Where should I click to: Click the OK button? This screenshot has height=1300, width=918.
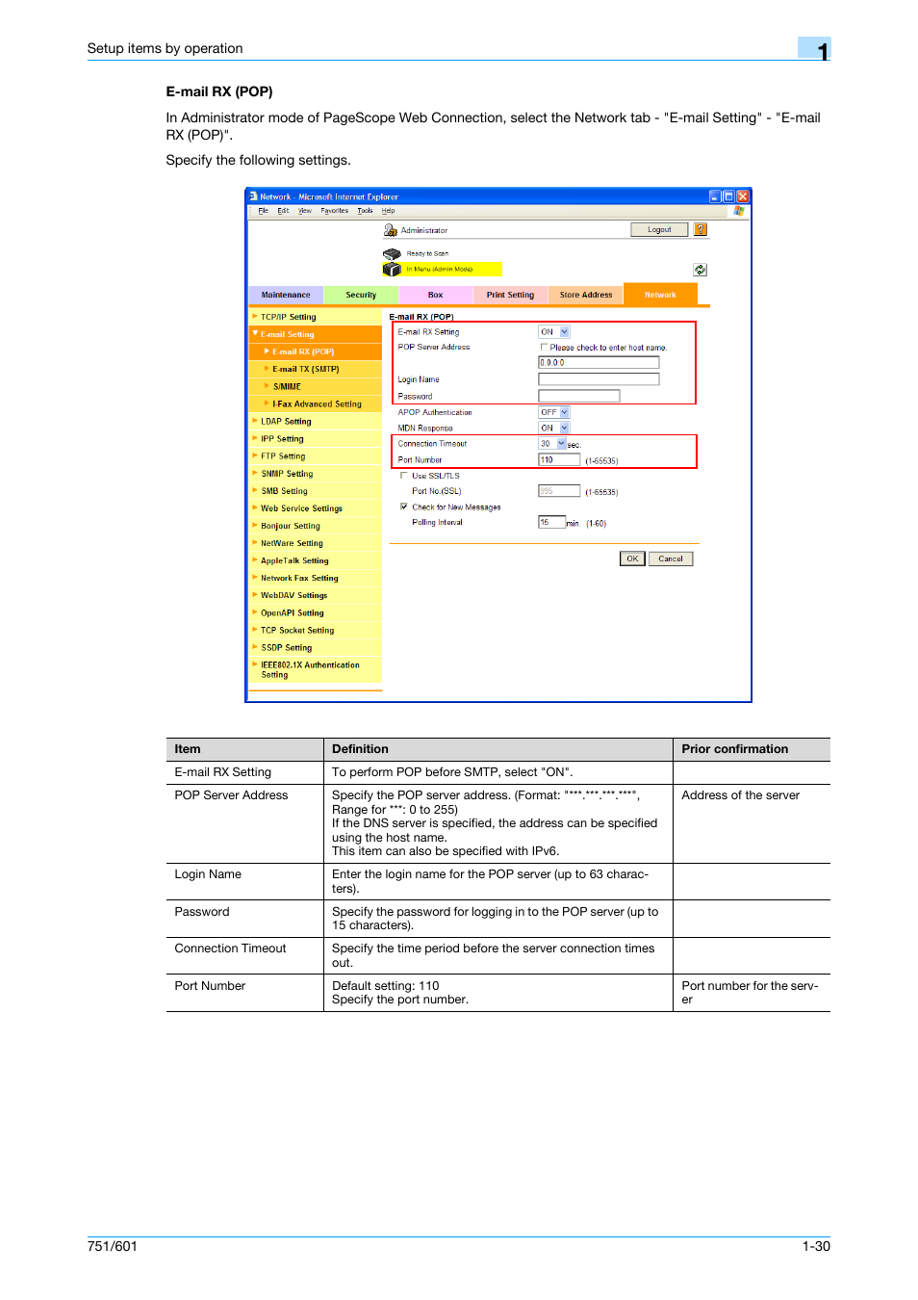click(x=632, y=559)
